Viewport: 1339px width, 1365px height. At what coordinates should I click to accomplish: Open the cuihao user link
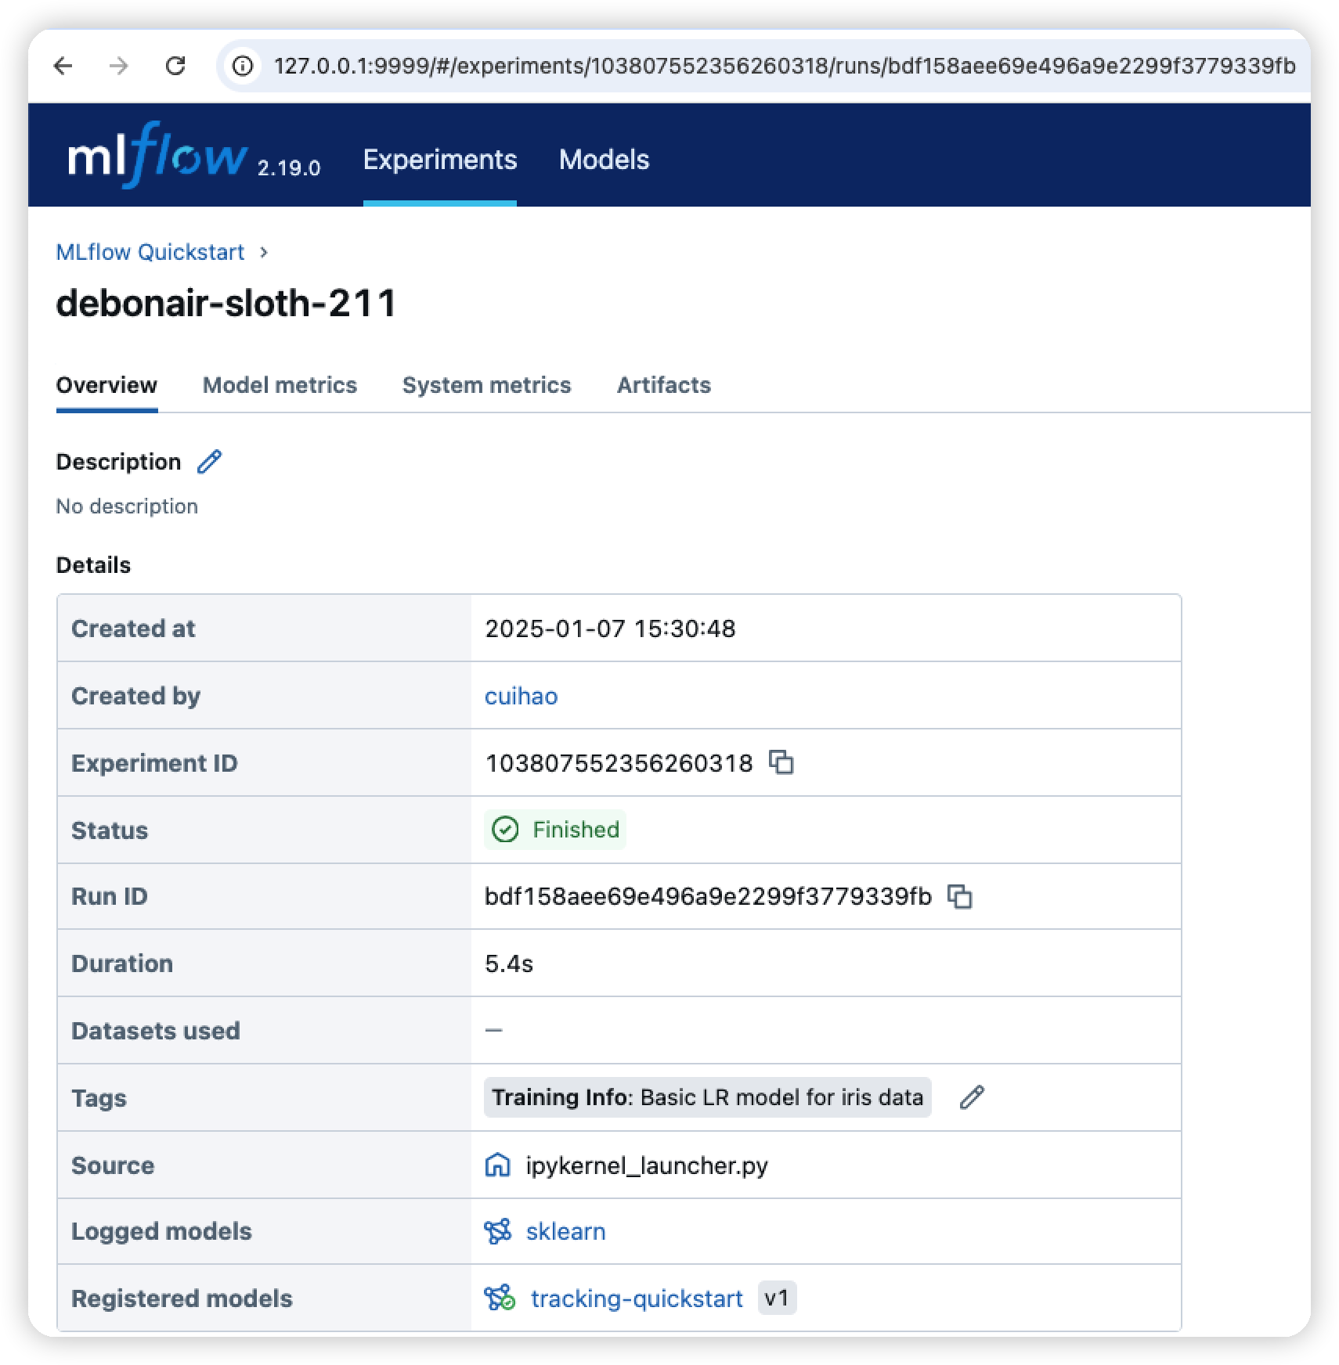(x=521, y=696)
